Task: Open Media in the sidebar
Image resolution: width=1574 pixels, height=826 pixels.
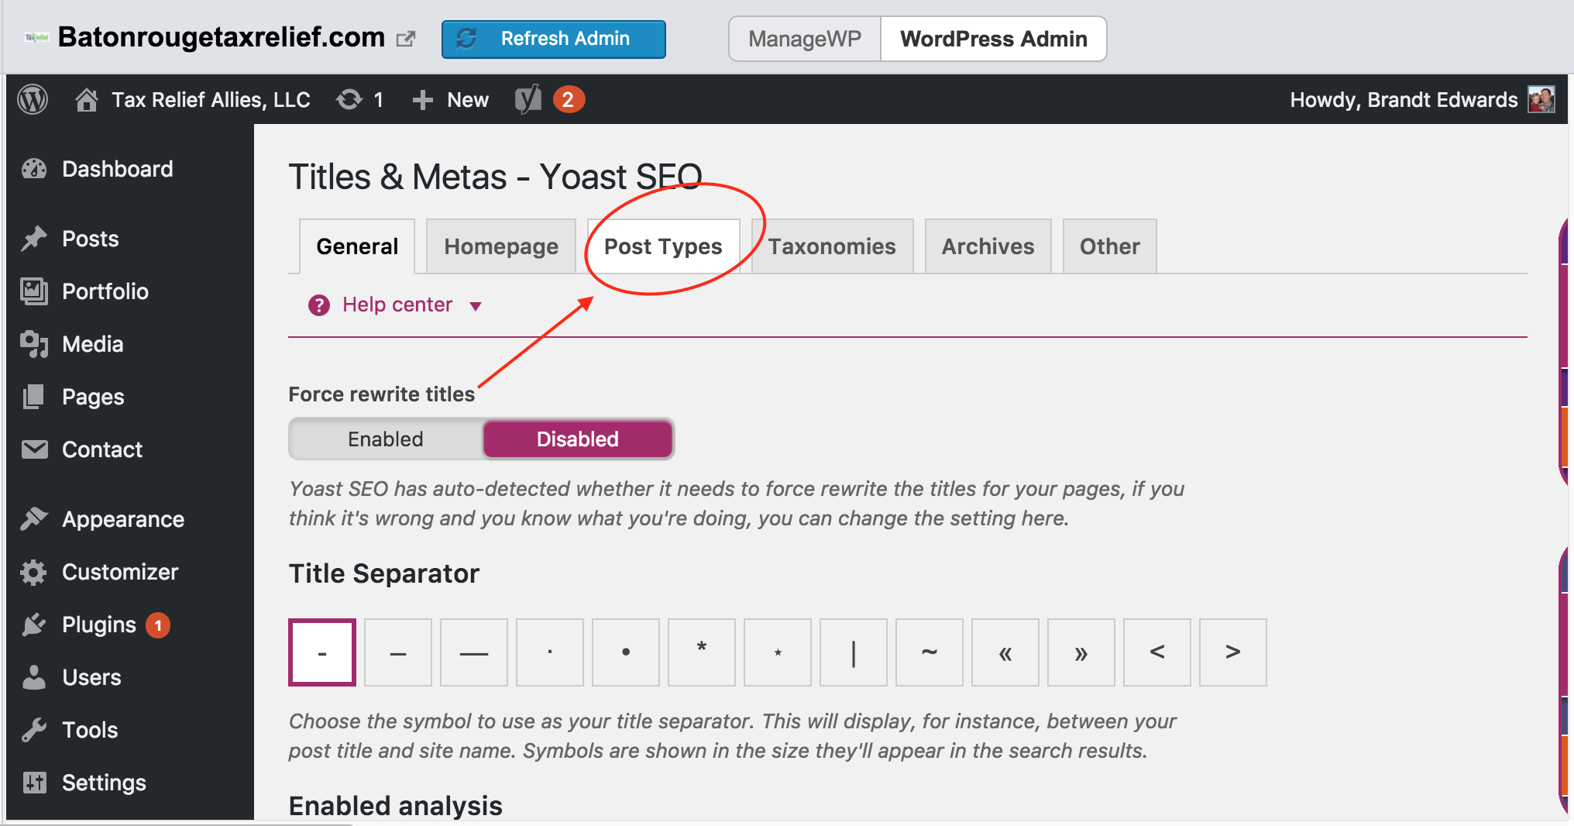Action: [93, 344]
